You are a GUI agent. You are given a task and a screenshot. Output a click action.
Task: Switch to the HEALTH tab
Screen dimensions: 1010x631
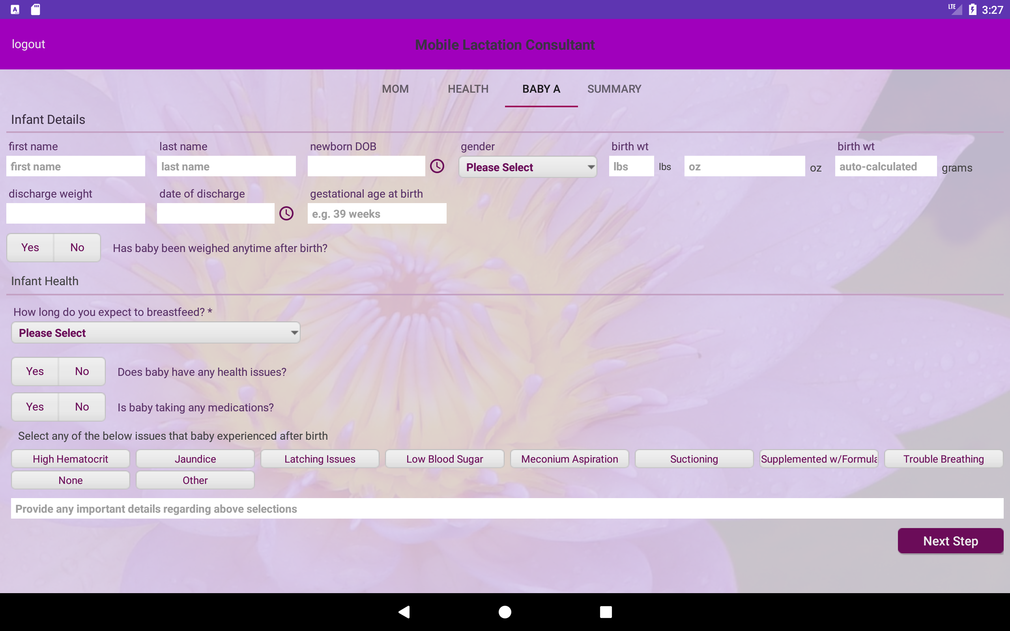pyautogui.click(x=468, y=89)
